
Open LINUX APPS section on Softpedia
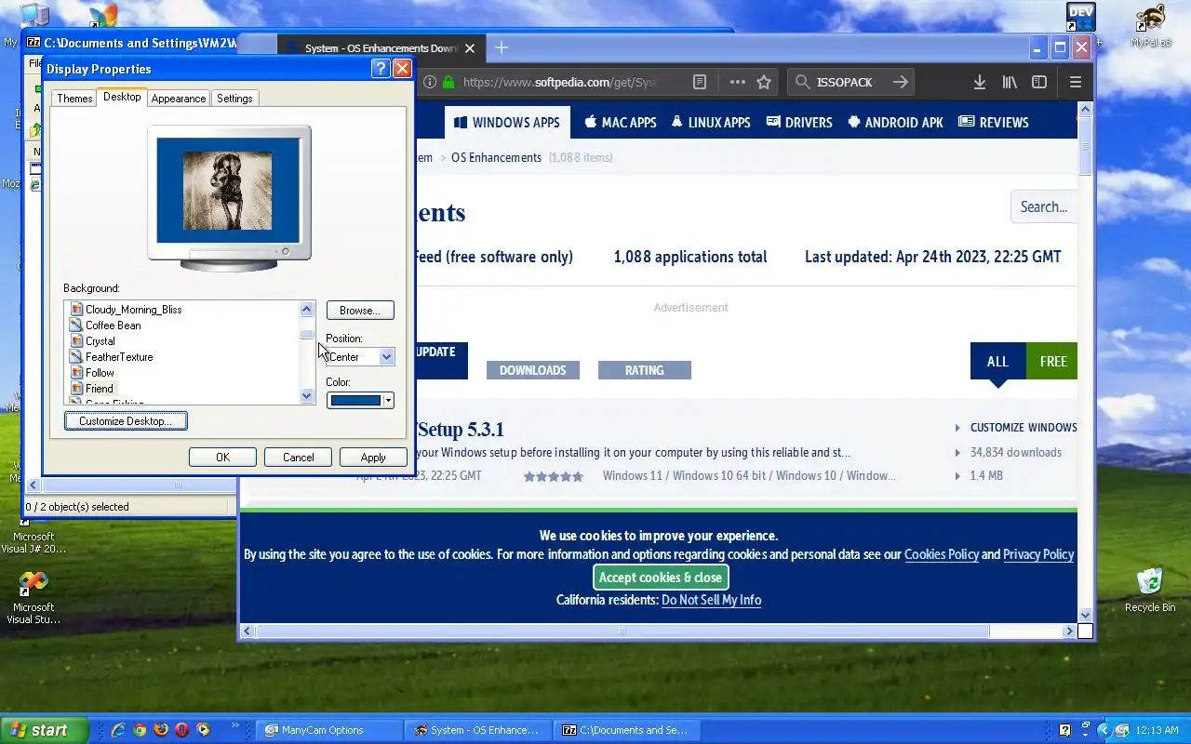711,122
